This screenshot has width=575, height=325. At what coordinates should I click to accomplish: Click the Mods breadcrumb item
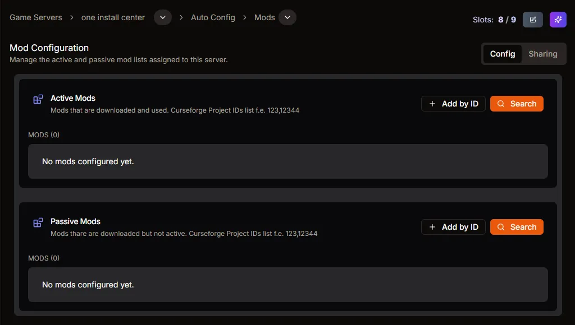pyautogui.click(x=264, y=17)
